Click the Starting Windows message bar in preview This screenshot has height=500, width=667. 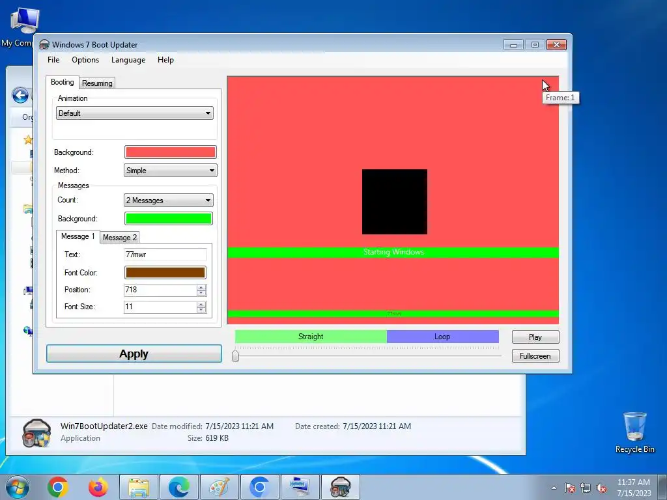point(393,253)
